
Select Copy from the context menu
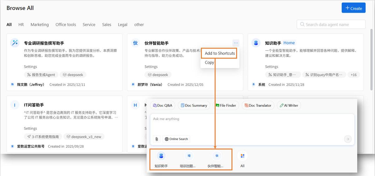coord(209,62)
